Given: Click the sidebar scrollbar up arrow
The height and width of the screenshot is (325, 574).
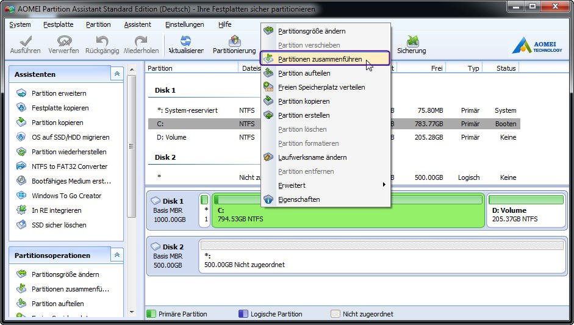Looking at the screenshot, I should pyautogui.click(x=132, y=69).
